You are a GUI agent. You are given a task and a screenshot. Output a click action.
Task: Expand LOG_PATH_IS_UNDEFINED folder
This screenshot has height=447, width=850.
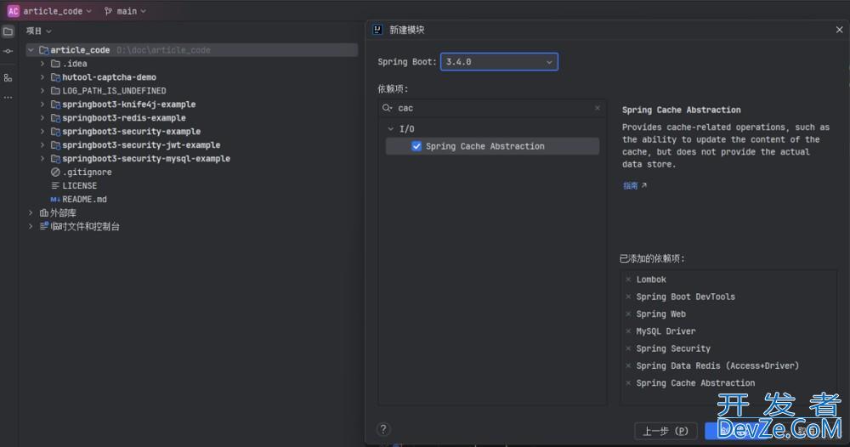coord(42,90)
